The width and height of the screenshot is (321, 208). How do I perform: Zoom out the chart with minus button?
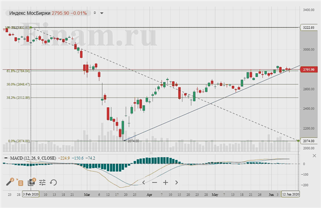click(155, 182)
